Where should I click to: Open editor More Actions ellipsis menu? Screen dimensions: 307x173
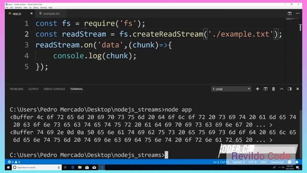pos(297,13)
